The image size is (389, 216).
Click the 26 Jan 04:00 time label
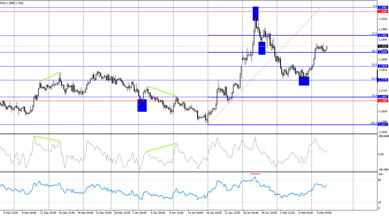(x=251, y=213)
